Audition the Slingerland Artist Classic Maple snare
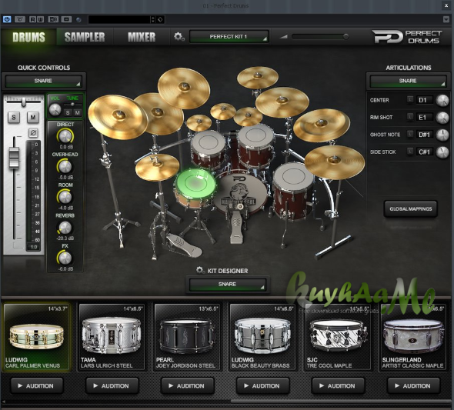The width and height of the screenshot is (454, 410). pyautogui.click(x=413, y=385)
